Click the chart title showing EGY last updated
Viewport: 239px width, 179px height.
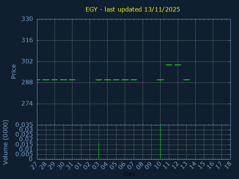pyautogui.click(x=132, y=9)
